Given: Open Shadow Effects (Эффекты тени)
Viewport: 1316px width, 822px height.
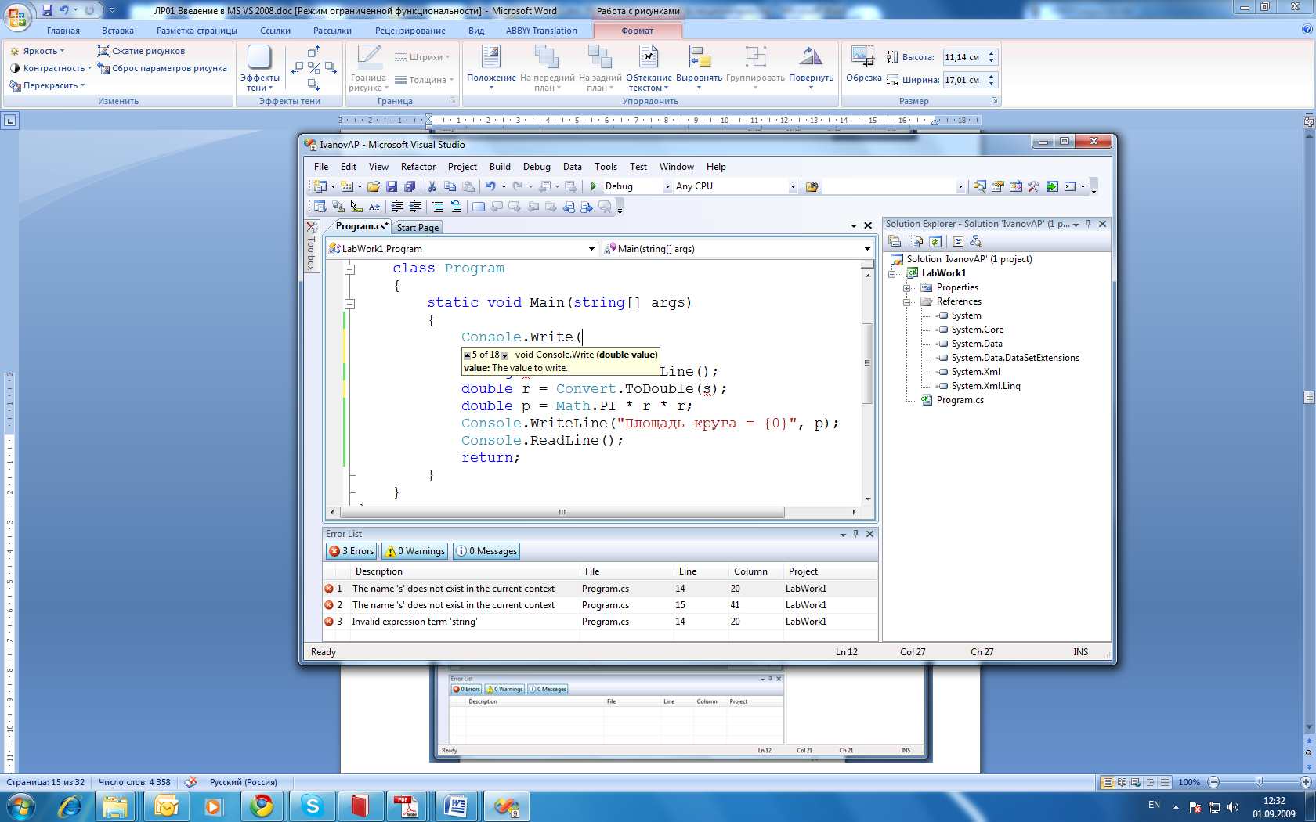Looking at the screenshot, I should pyautogui.click(x=259, y=67).
